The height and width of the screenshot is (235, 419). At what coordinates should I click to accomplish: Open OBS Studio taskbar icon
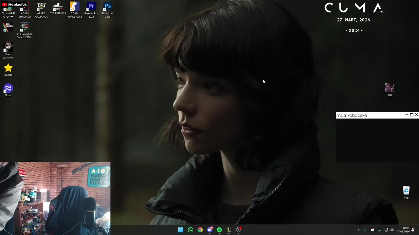click(239, 230)
